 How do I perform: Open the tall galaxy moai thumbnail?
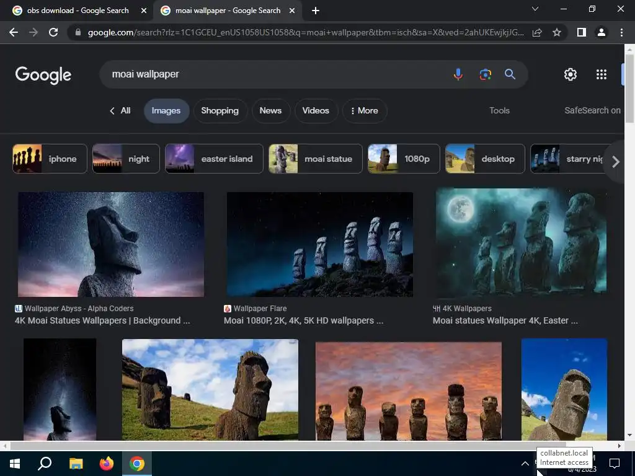60,389
